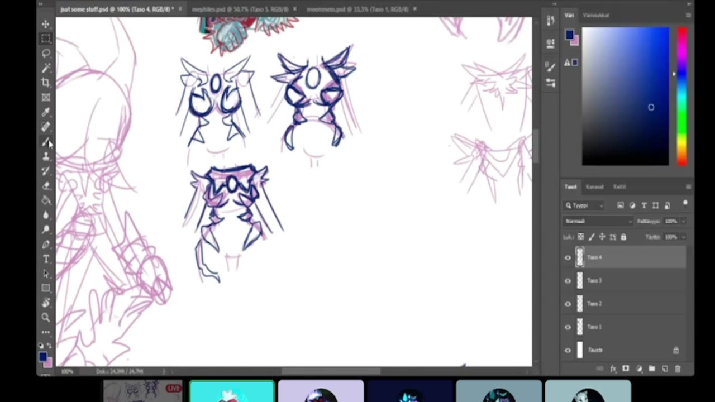Create a new layer with the page icon
This screenshot has width=715, height=402.
tap(665, 369)
